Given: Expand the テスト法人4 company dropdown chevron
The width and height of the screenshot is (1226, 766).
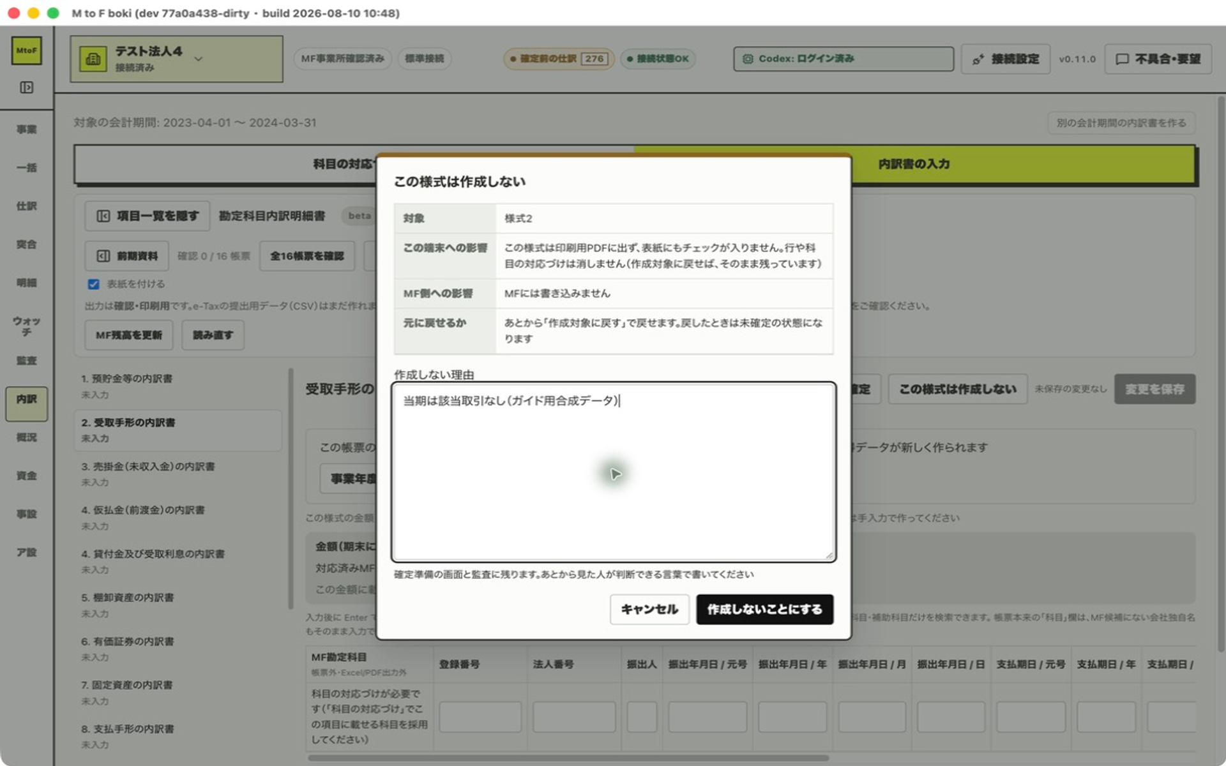Looking at the screenshot, I should tap(199, 59).
